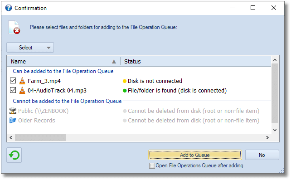Click the green status dot for File/folder is found
The width and height of the screenshot is (291, 180).
(x=125, y=91)
